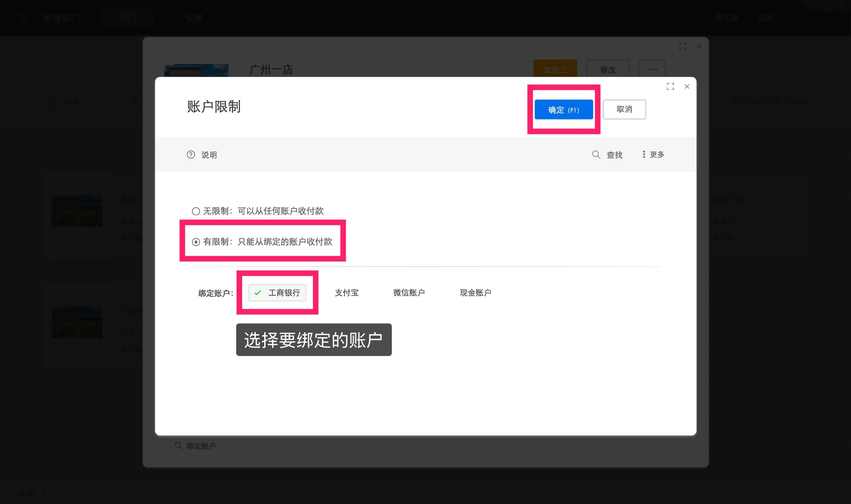Viewport: 851px width, 504px height.
Task: Click the 查找 search magnifier icon
Action: tap(596, 154)
